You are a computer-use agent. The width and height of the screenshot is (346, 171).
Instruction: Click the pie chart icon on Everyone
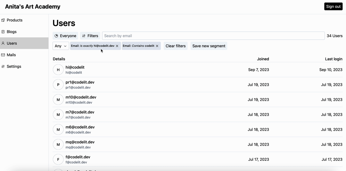pos(56,36)
